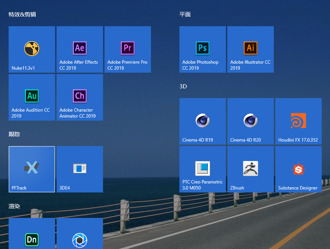
Task: Open the Nuke11.3v1 tile
Action: coord(32,49)
